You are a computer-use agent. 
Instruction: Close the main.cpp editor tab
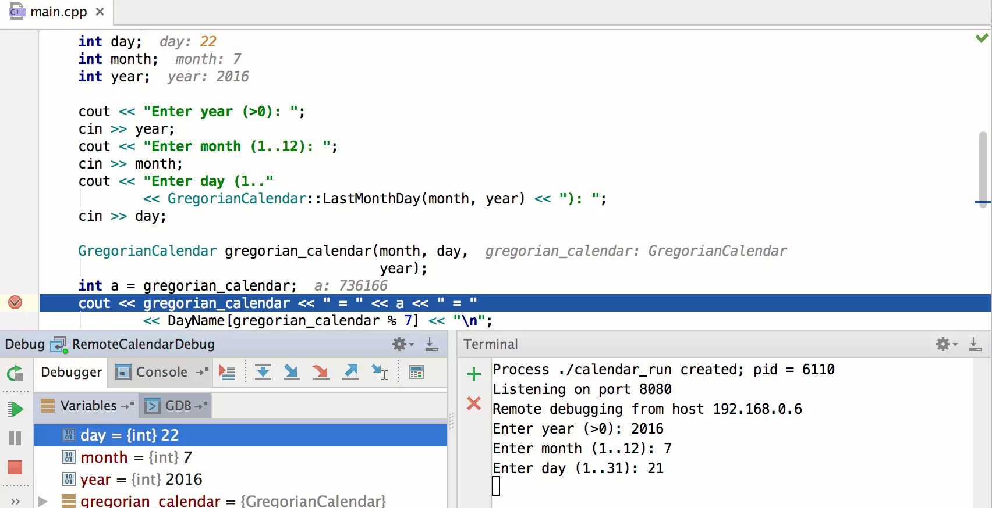pyautogui.click(x=100, y=12)
